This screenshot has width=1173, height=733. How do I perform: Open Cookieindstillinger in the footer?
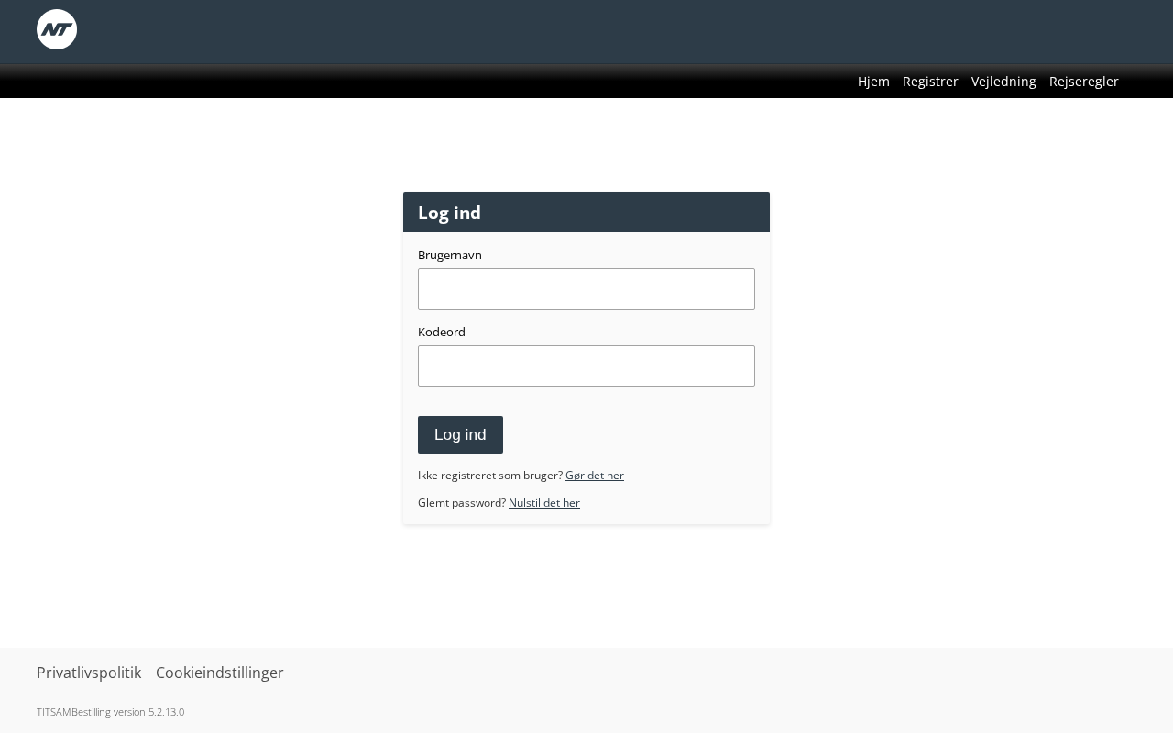point(220,673)
